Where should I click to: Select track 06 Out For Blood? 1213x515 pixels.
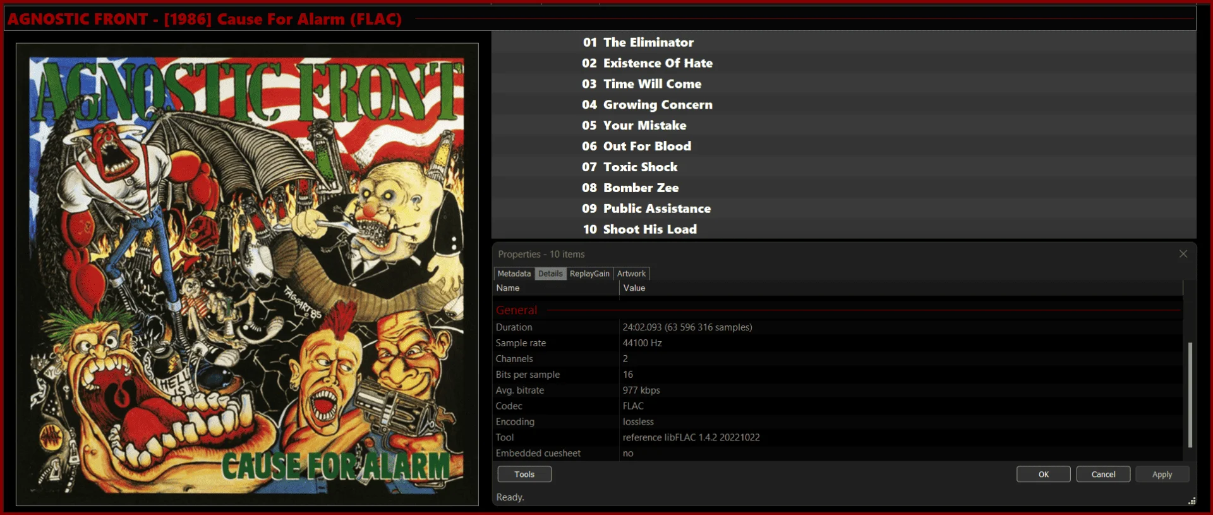pyautogui.click(x=843, y=146)
